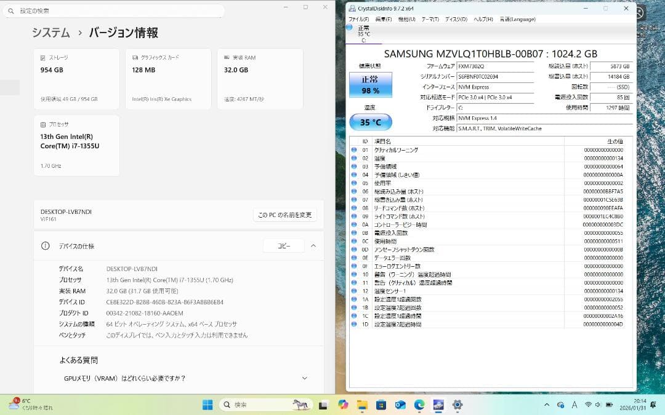
Task: Click the taskbar 検索 search box
Action: point(266,405)
